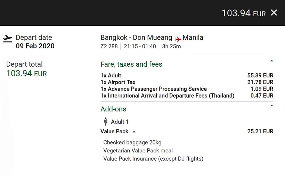Collapse the Fare, taxes and fees section
Viewport: 285px width, 176px height.
pos(271,61)
